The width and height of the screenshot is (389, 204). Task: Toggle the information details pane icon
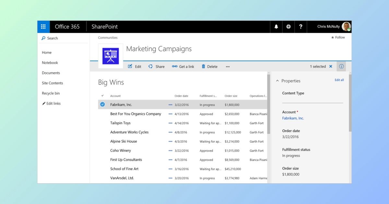point(341,66)
